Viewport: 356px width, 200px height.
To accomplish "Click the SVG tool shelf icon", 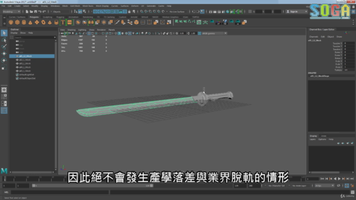I will [x=70, y=22].
